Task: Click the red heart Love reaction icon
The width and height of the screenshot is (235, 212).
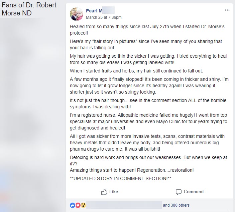Action: click(78, 205)
